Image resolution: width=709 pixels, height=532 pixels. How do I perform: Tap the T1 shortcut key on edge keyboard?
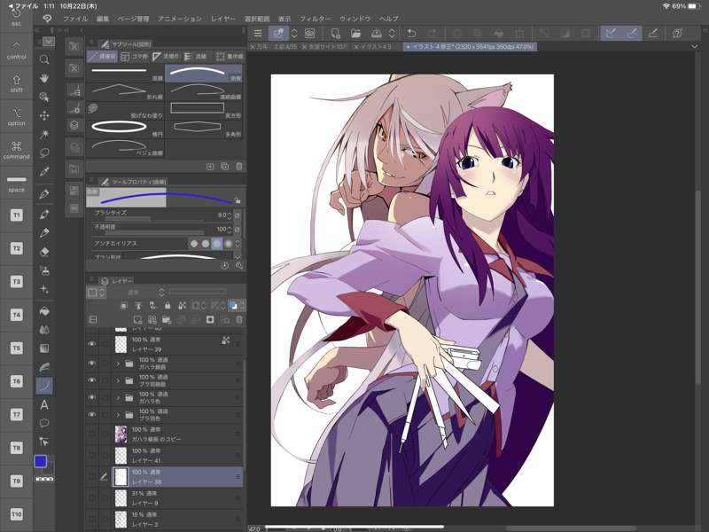16,215
